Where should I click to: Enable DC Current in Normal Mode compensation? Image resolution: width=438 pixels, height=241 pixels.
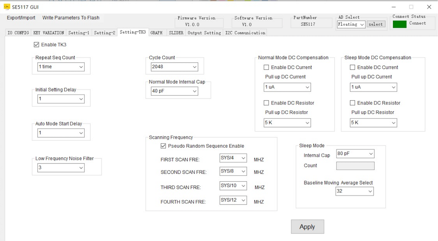pyautogui.click(x=266, y=67)
